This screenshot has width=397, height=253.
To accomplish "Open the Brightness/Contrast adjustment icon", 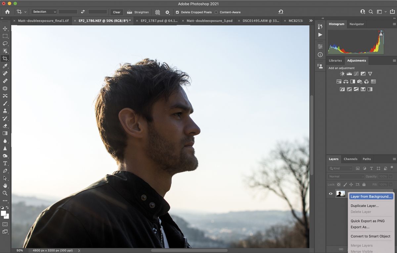I will pos(342,74).
